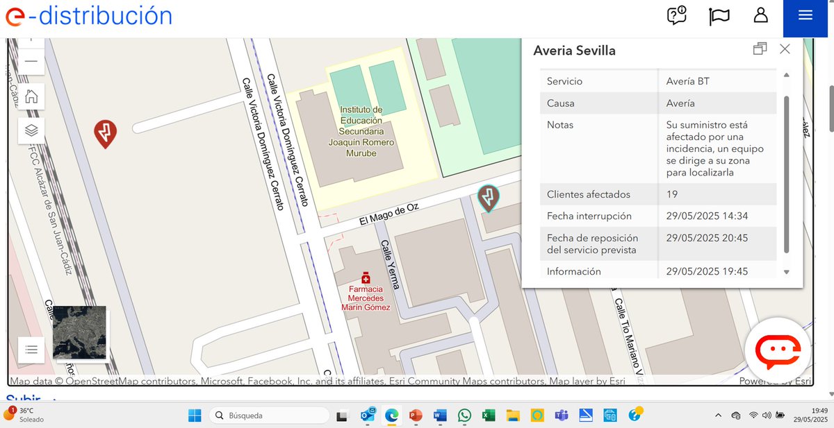Viewport: 834px width, 428px height.
Task: Open WhatsApp from the taskbar
Action: point(464,415)
